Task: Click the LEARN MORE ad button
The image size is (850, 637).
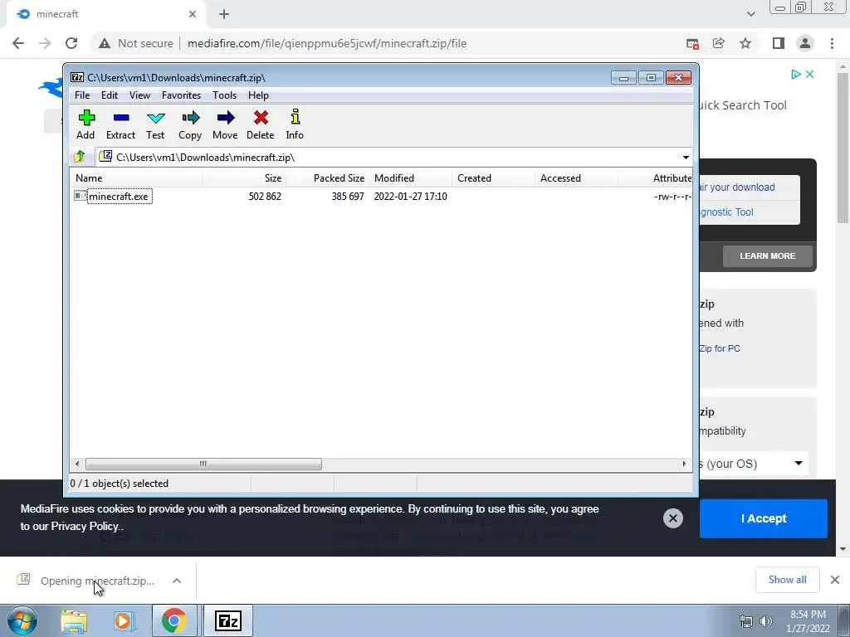Action: [768, 255]
